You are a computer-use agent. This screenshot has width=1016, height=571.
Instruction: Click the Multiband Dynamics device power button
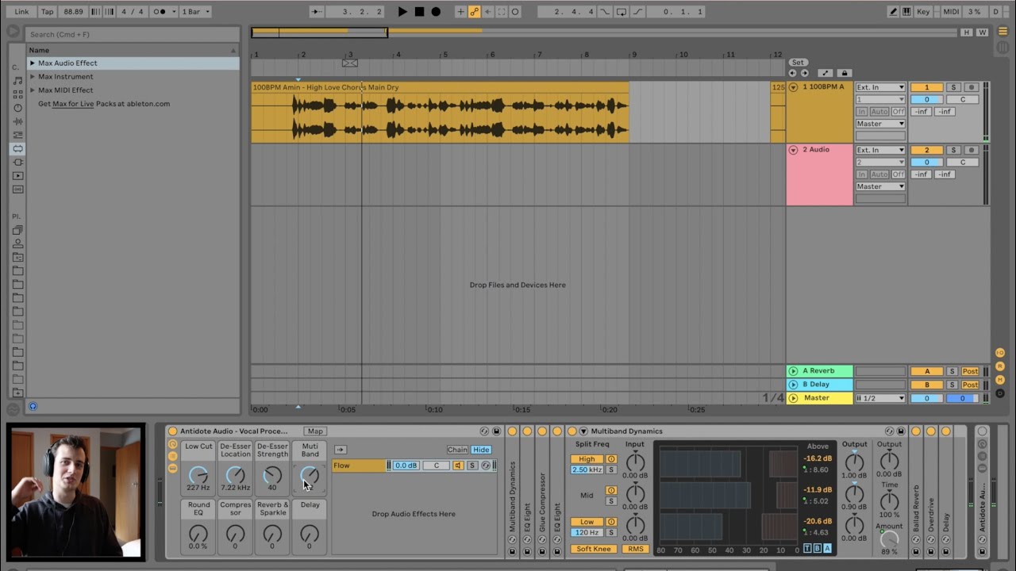pos(573,431)
